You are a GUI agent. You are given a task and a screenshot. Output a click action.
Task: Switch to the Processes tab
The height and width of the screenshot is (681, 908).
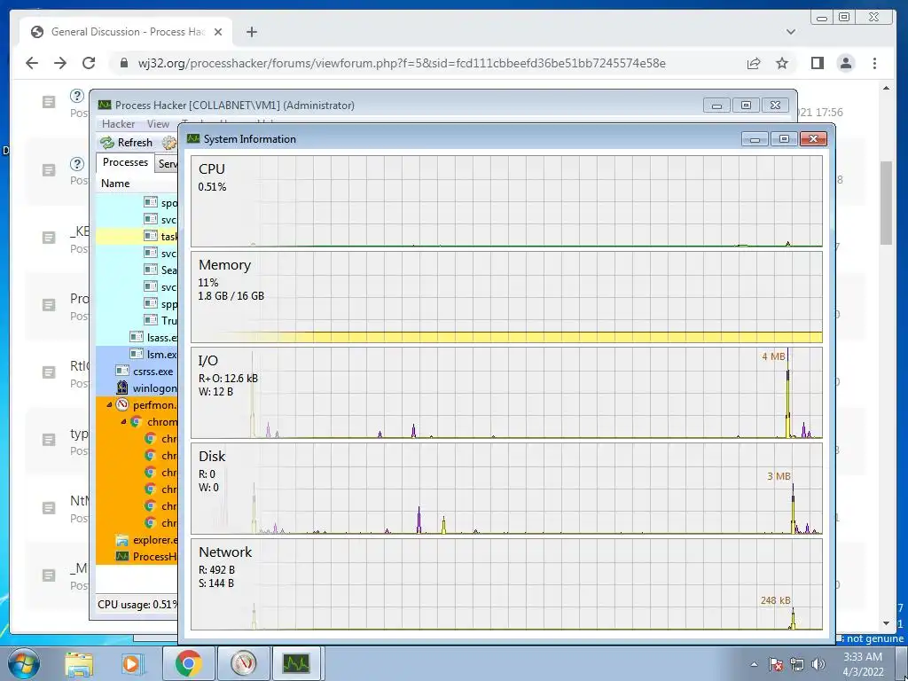click(x=125, y=162)
